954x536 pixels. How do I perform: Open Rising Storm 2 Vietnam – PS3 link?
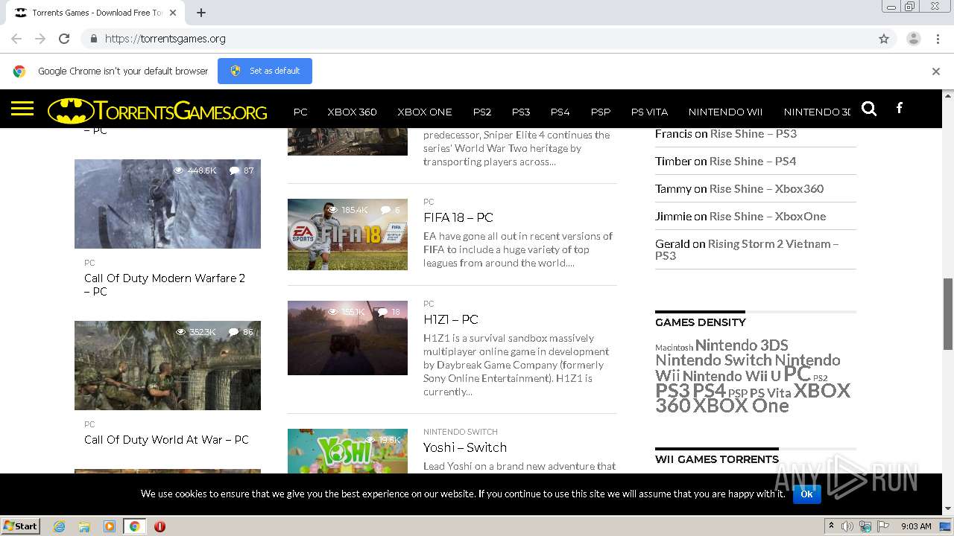click(x=747, y=249)
